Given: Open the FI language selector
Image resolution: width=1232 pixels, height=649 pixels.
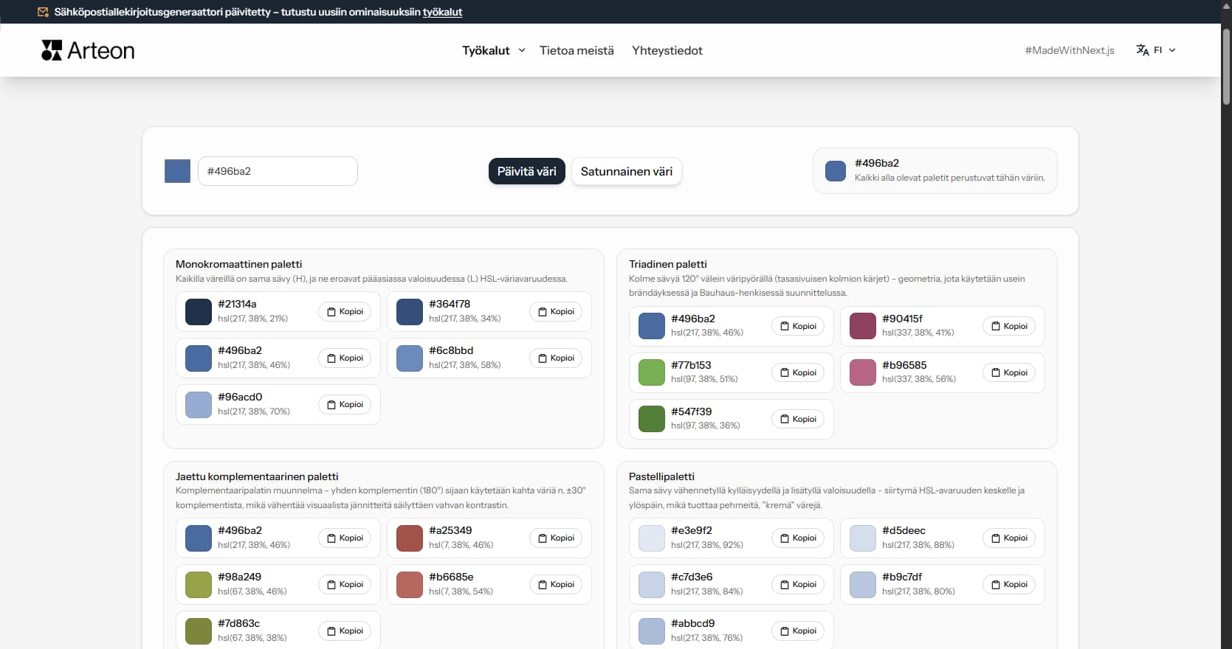Looking at the screenshot, I should [x=1157, y=50].
